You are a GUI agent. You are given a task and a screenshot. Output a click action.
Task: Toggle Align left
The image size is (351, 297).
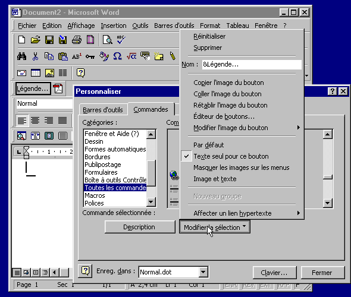pyautogui.click(x=22, y=121)
